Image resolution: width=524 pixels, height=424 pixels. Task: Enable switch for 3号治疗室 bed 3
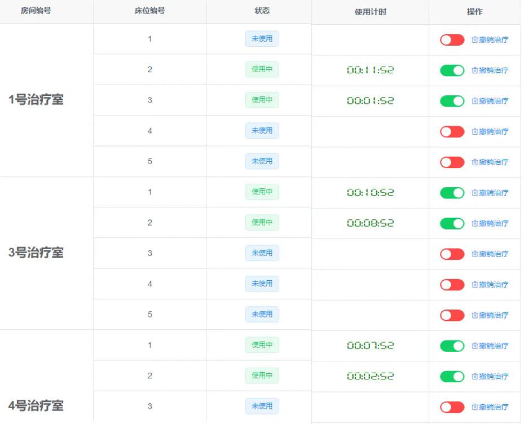click(452, 254)
